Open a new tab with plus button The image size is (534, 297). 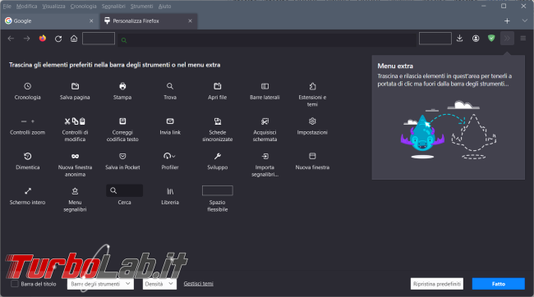(507, 21)
